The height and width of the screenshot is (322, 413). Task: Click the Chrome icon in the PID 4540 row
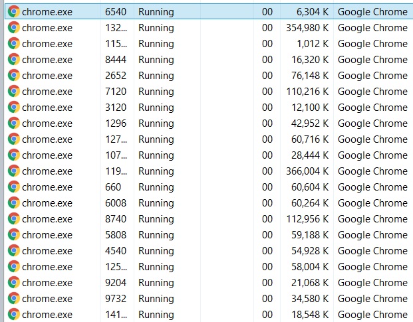click(x=14, y=251)
